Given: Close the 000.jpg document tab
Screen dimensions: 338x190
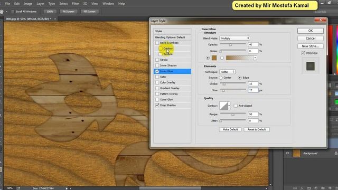Looking at the screenshot, I should pos(55,19).
